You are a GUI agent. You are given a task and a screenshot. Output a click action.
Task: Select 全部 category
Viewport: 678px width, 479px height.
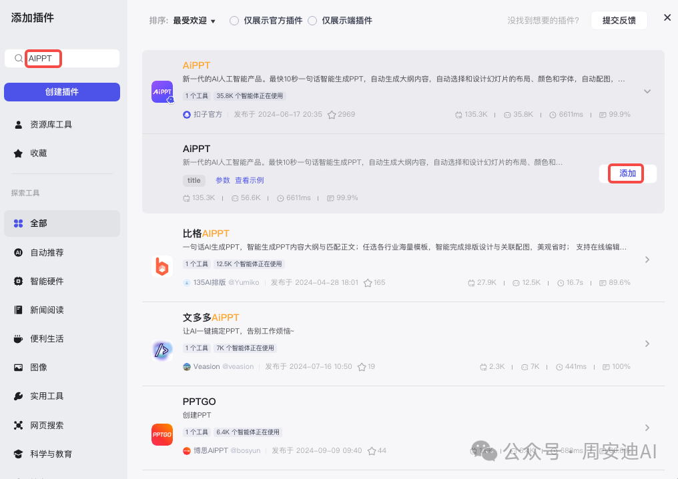point(62,223)
